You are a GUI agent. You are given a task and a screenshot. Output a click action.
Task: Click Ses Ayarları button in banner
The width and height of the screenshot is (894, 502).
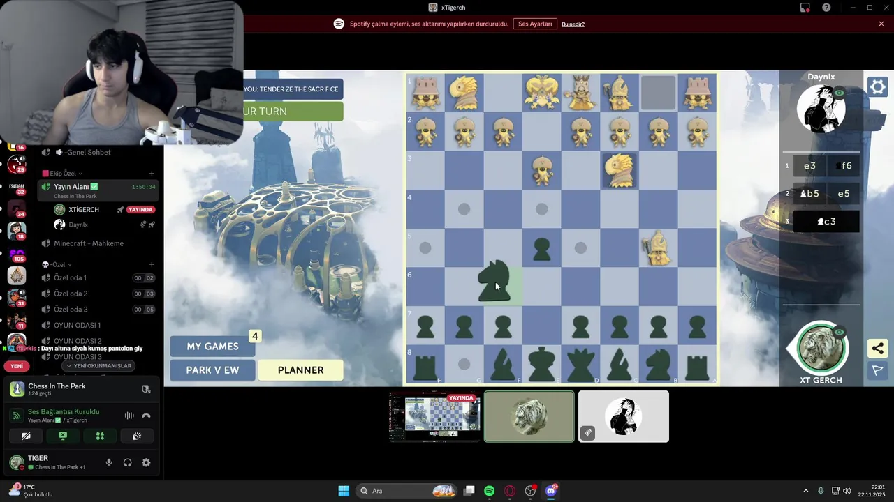pyautogui.click(x=535, y=24)
